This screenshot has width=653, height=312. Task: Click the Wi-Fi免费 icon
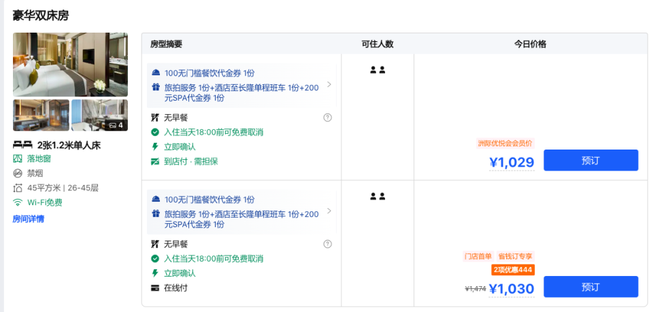[18, 203]
